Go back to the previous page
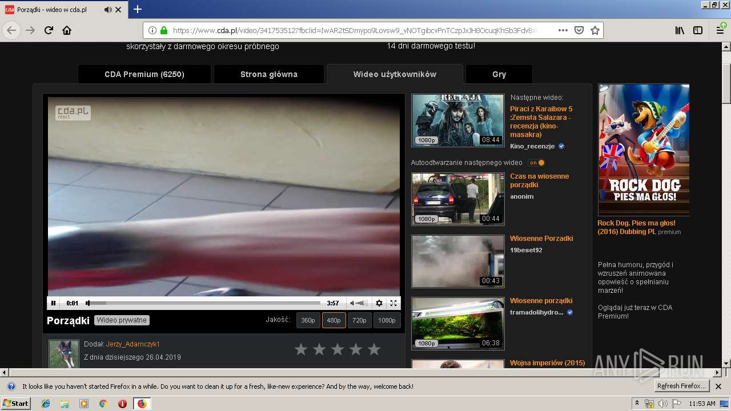731x411 pixels. point(11,30)
